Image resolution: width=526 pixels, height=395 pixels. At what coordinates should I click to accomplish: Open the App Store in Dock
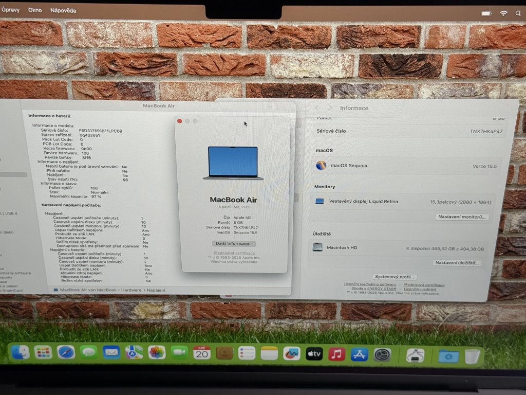point(359,354)
